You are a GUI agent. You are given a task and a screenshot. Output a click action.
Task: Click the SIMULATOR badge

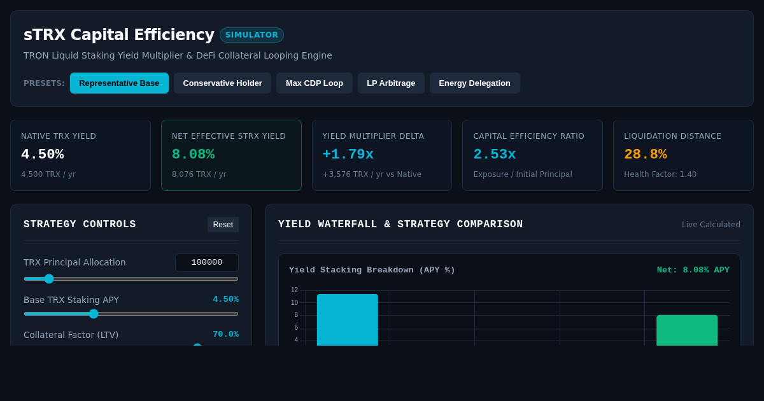coord(251,35)
